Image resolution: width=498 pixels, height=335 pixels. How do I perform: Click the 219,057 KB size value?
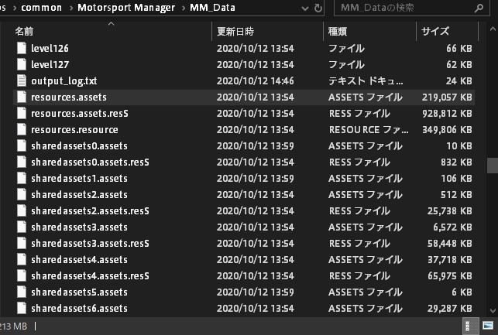pyautogui.click(x=447, y=97)
